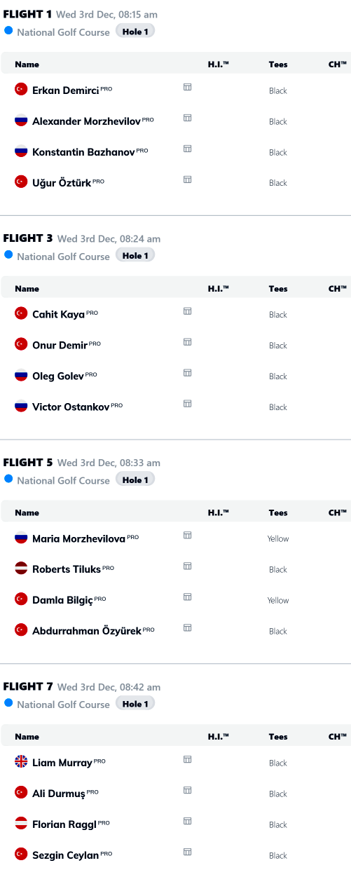Click Turkish flag next to Onur Demir
This screenshot has width=351, height=877.
click(21, 344)
